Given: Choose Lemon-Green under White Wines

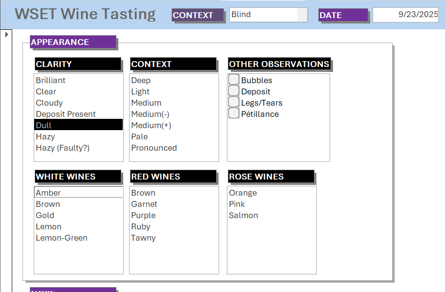Looking at the screenshot, I should (x=79, y=238).
